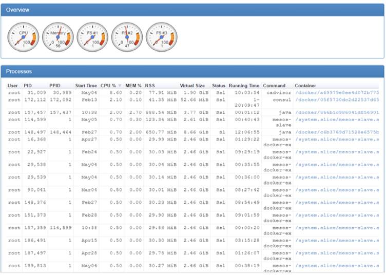
Task: Open container link in PID 187,497 row
Action: tap(337, 253)
